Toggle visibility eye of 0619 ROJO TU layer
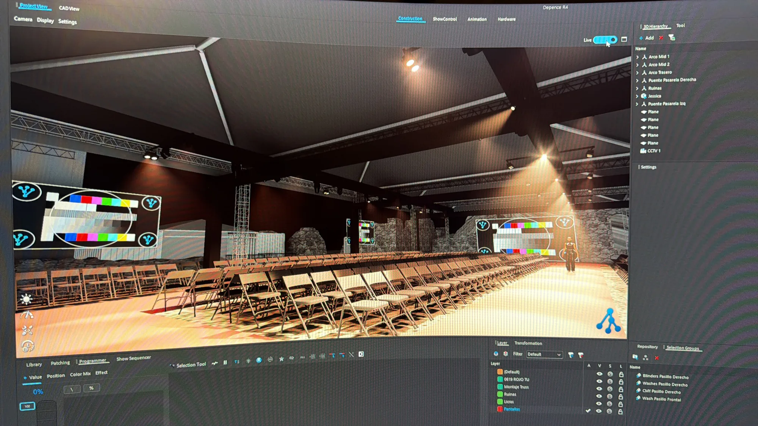This screenshot has width=758, height=426. 599,381
